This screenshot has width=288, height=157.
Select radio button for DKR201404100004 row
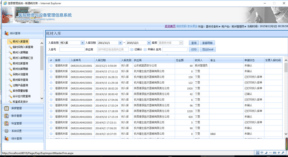click(51, 100)
